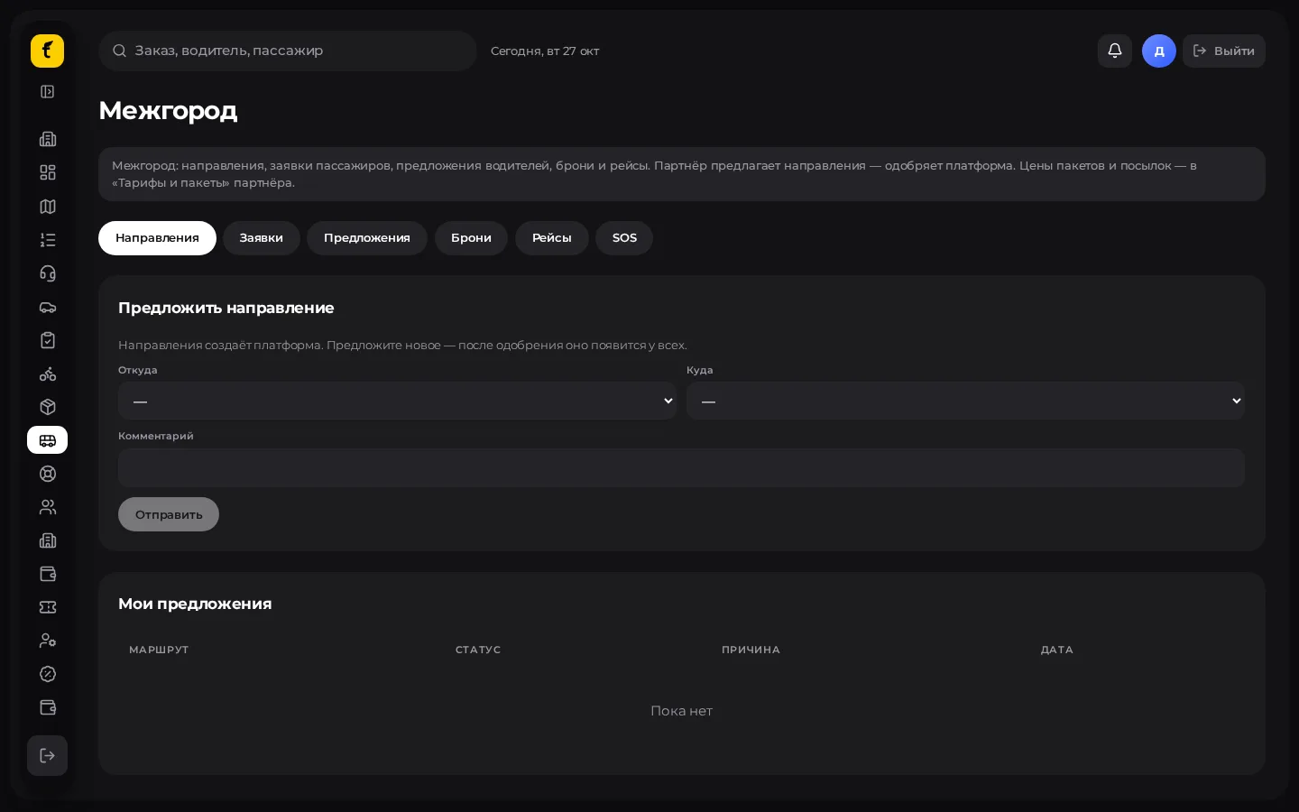Focus the Комментарий input field
Screen dimensions: 1299x812
click(x=682, y=468)
